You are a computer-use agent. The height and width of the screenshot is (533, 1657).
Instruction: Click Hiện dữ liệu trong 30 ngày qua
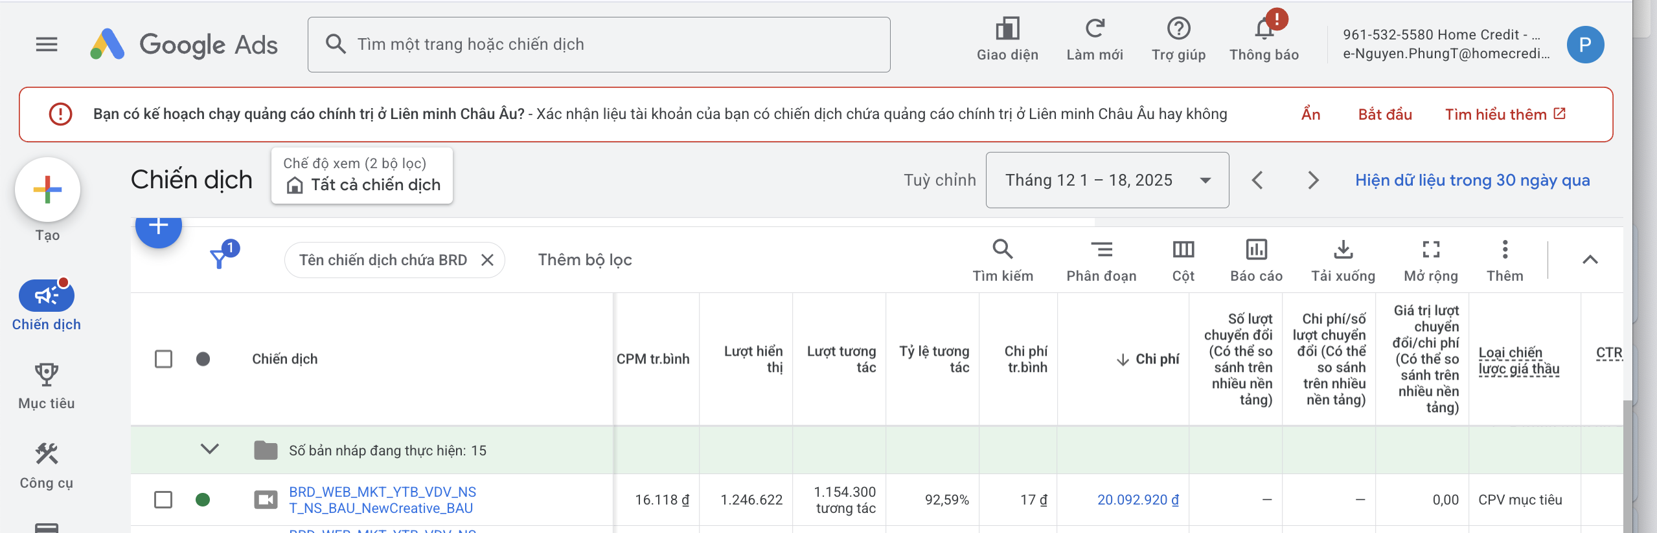(1472, 180)
